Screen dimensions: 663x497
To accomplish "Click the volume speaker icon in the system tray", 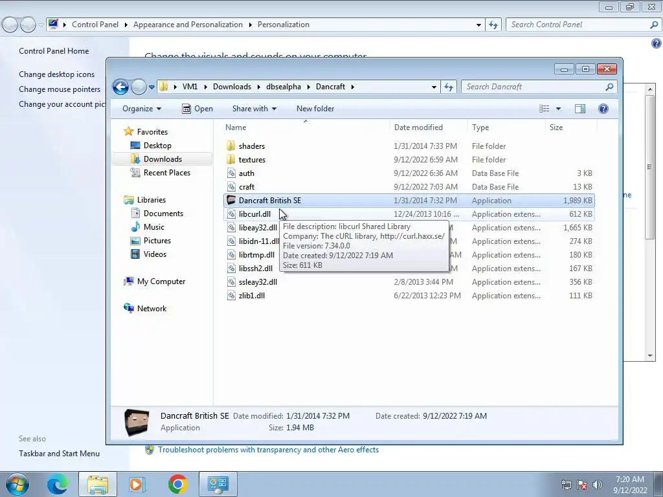I will [x=598, y=484].
